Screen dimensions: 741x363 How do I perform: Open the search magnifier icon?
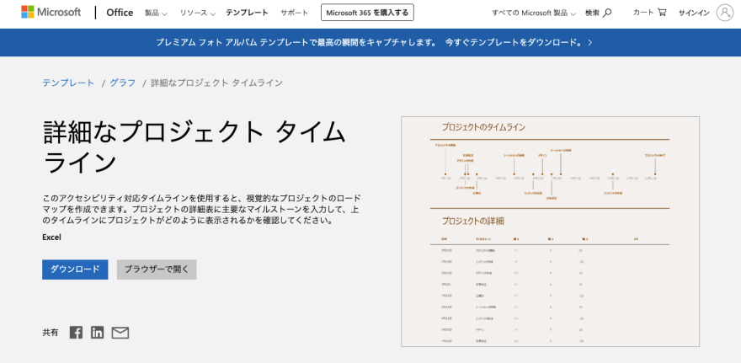[607, 13]
